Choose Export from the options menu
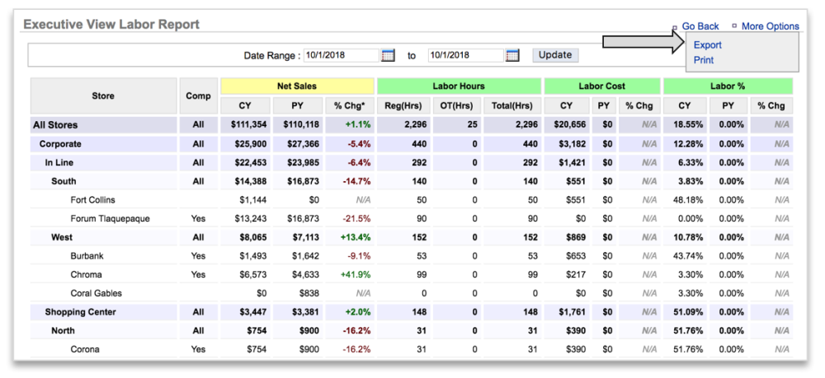Viewport: 825px width, 378px height. click(x=708, y=45)
